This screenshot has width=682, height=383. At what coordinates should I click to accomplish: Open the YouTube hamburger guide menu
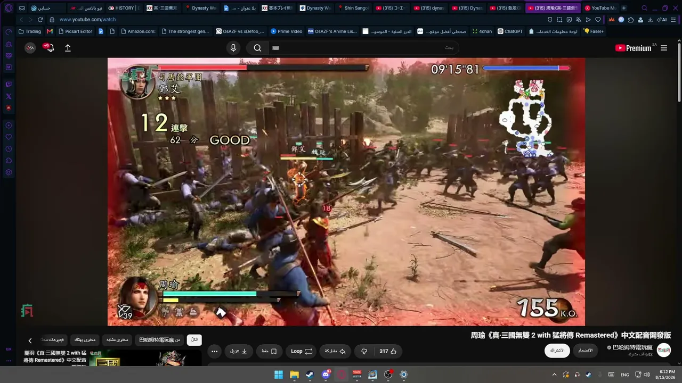664,48
